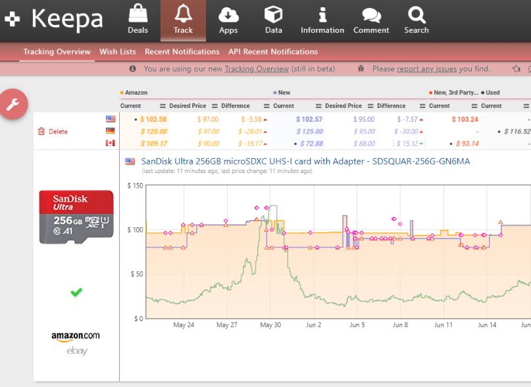Toggle the New price series legend
Screen dimensions: 531x387
tap(282, 93)
